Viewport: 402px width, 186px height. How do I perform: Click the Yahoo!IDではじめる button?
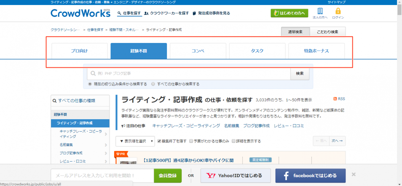click(236, 175)
